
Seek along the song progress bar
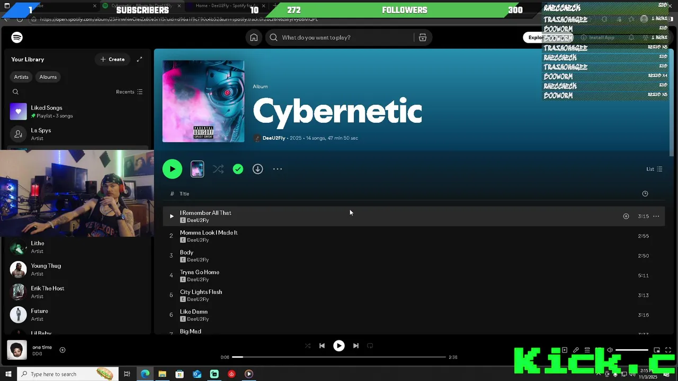339,357
